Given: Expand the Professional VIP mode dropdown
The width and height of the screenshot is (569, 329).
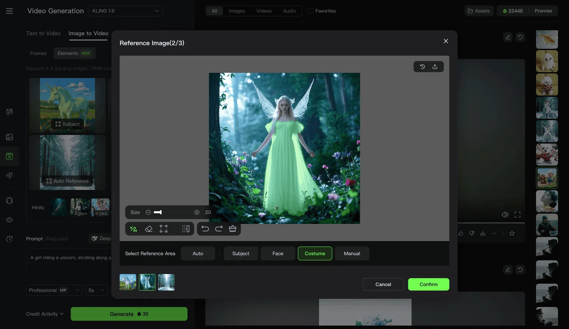Looking at the screenshot, I should [54, 290].
